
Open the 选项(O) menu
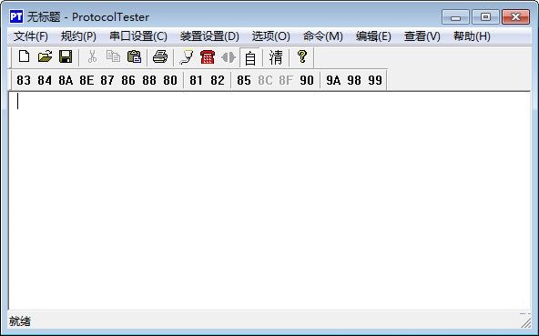pos(271,36)
